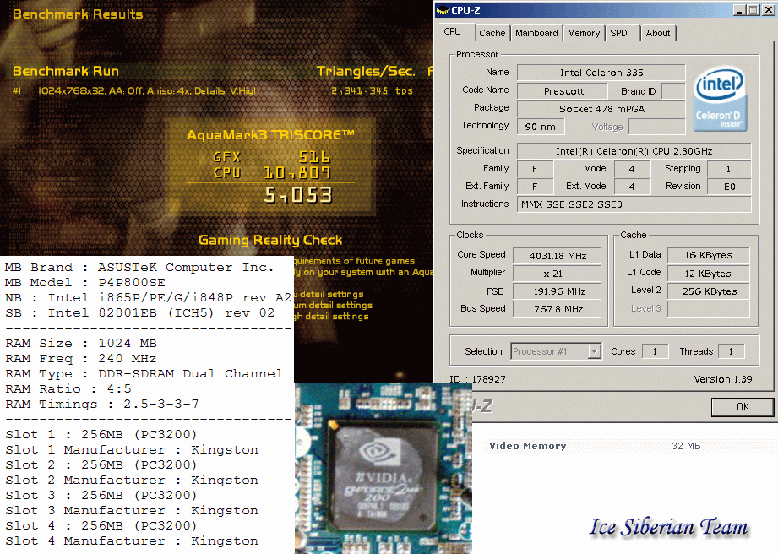The width and height of the screenshot is (778, 554).
Task: Click the Instructions field MMX SSE SSE2 SSE3
Action: click(x=634, y=204)
